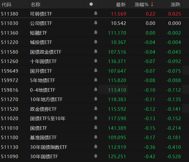The height and width of the screenshot is (162, 189).
Task: Click the 代码 column header
Action: point(6,4)
